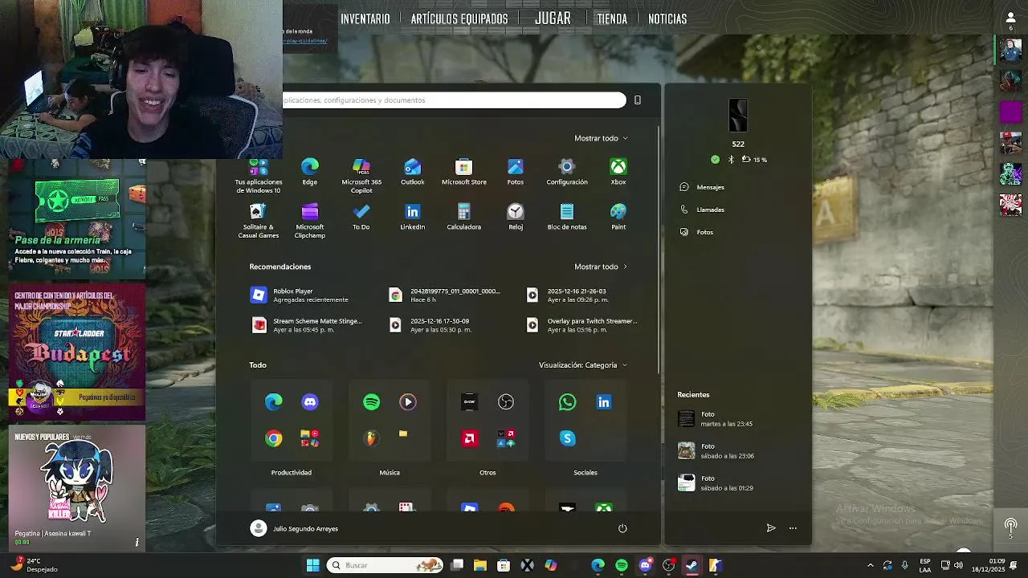Viewport: 1028px width, 578px height.
Task: Launch Chrome in Productividad group
Action: tap(274, 438)
